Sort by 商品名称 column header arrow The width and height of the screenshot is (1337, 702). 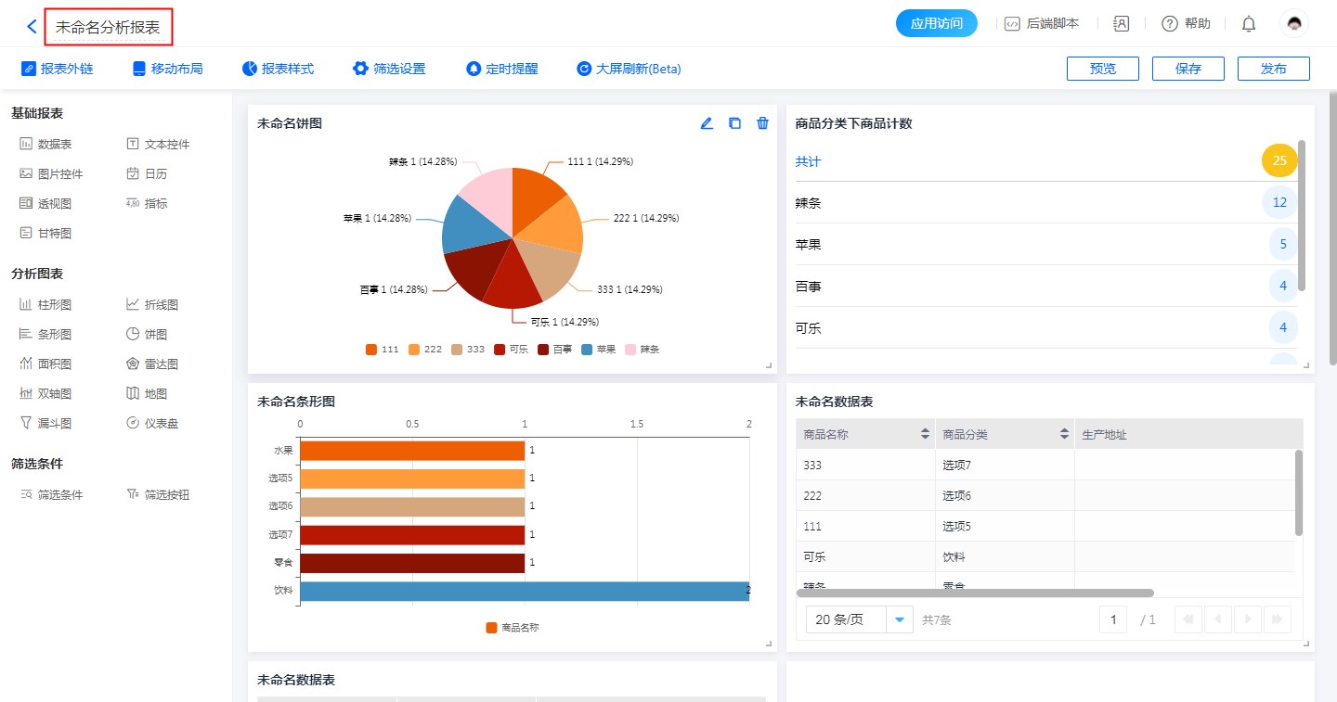click(x=925, y=434)
